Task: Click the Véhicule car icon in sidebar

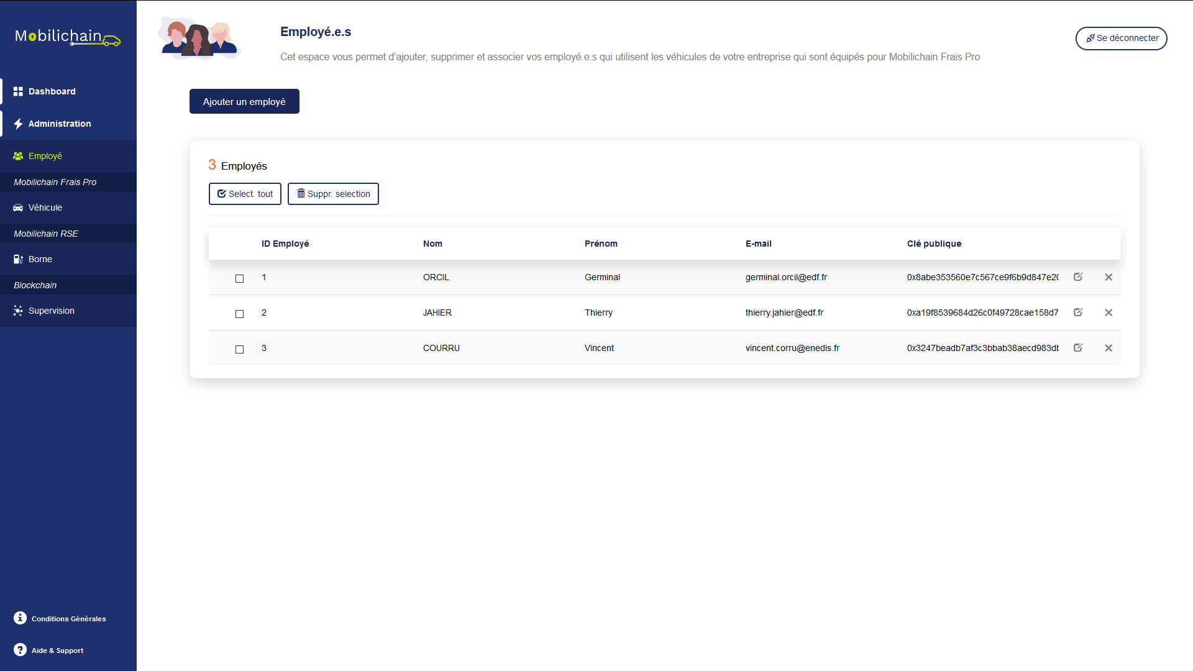Action: coord(18,208)
